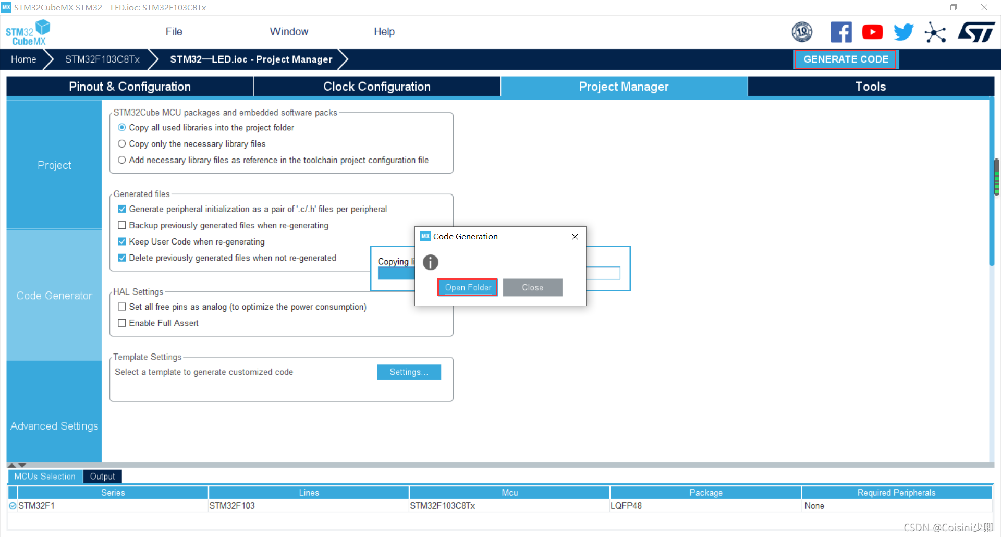Select the Project Manager tab
This screenshot has width=1001, height=537.
[x=624, y=87]
